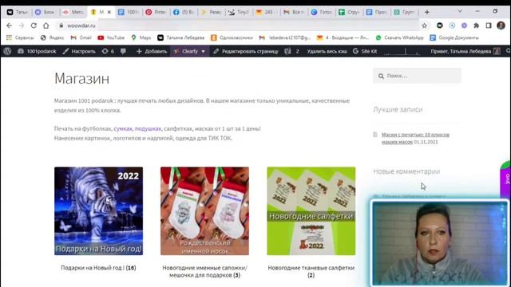Image resolution: width=511 pixels, height=287 pixels.
Task: Open Новогодние тканевые салфетки category link
Action: [311, 271]
